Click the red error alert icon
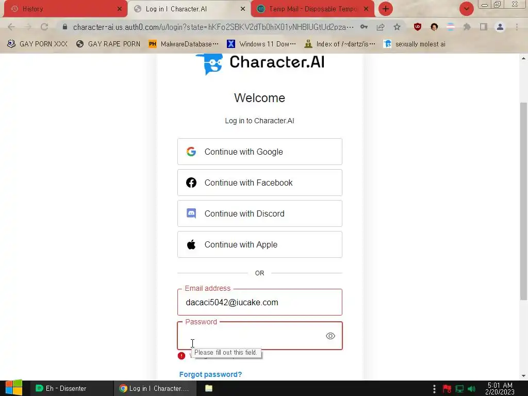 [x=181, y=356]
